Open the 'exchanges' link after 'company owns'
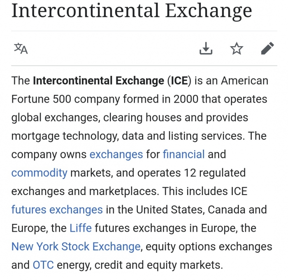Image resolution: width=288 pixels, height=280 pixels. tap(116, 154)
